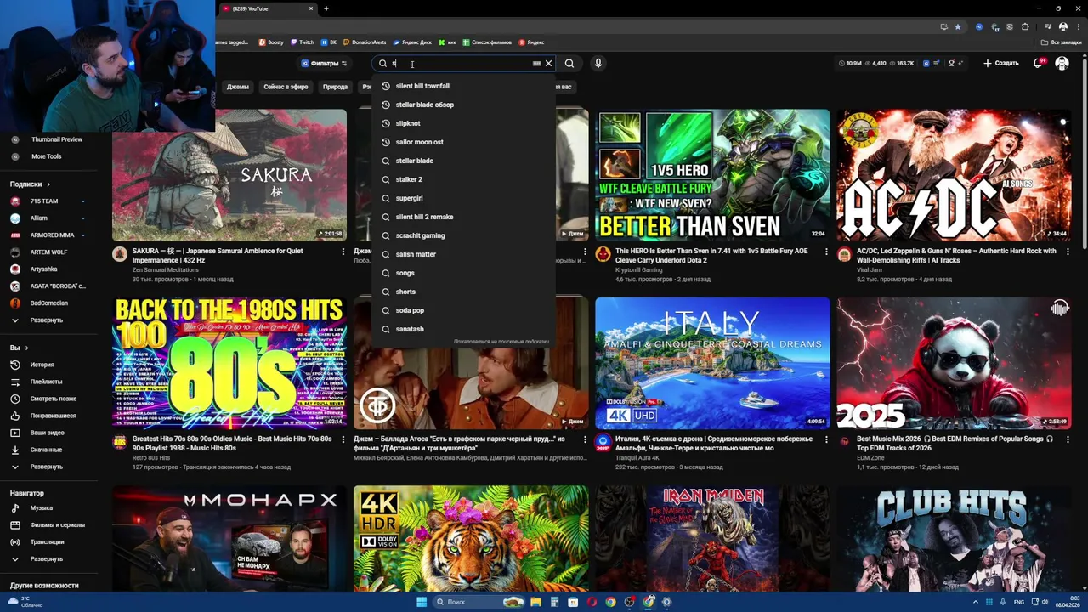
Task: Select the Сейчас в эфире chip
Action: 286,87
